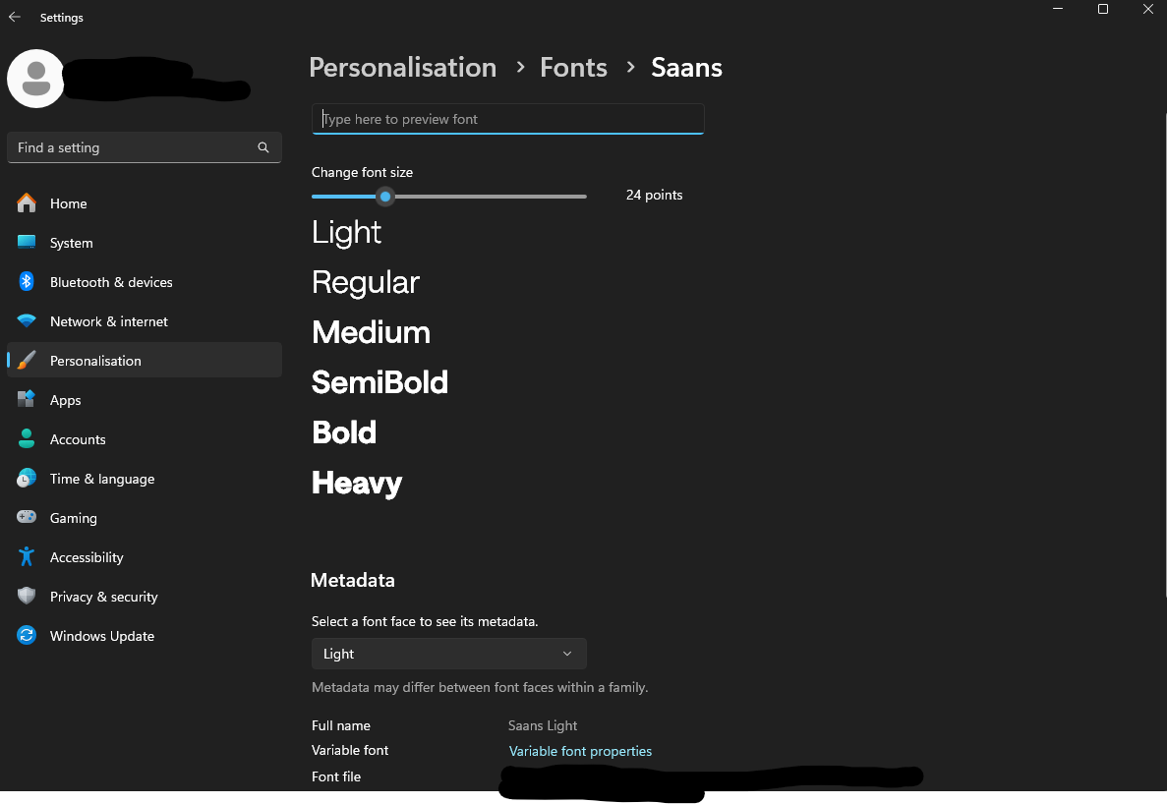Screen dimensions: 1167x804
Task: Open the font face dropdown showing Light
Action: coord(448,654)
